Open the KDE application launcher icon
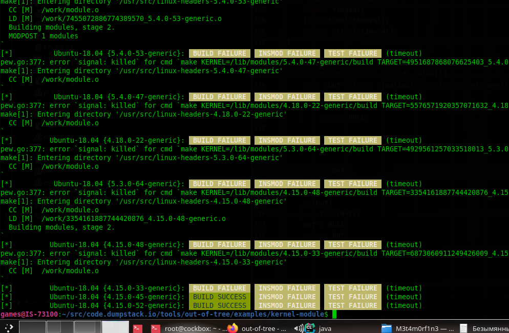This screenshot has width=509, height=333. click(x=9, y=328)
